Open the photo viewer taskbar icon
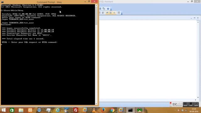Viewport: 201px width, 113px height. [x=48, y=110]
